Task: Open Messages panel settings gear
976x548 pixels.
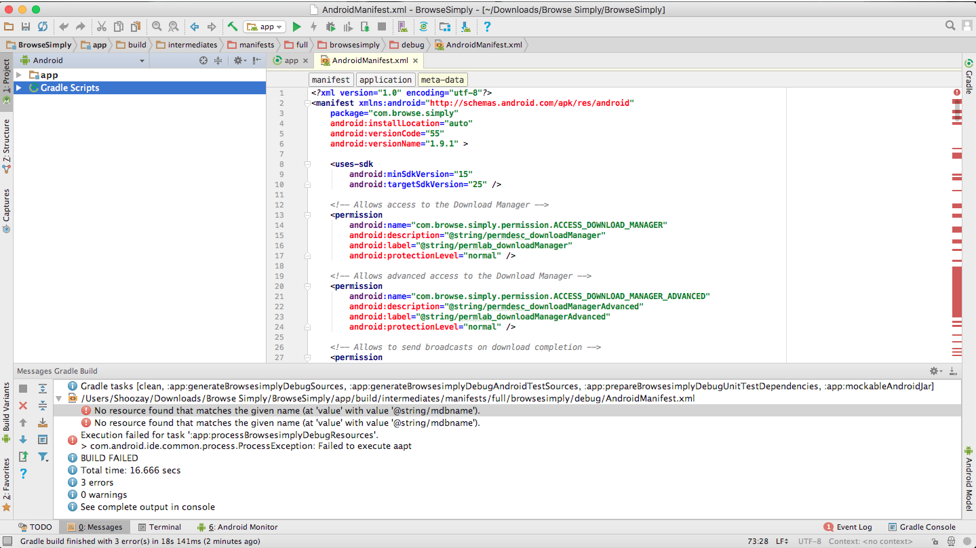Action: (935, 371)
